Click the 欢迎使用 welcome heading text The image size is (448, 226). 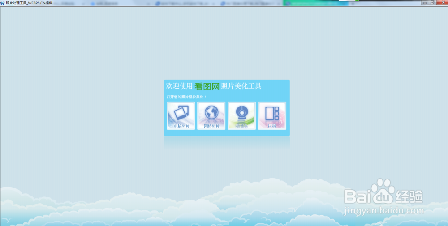point(179,86)
